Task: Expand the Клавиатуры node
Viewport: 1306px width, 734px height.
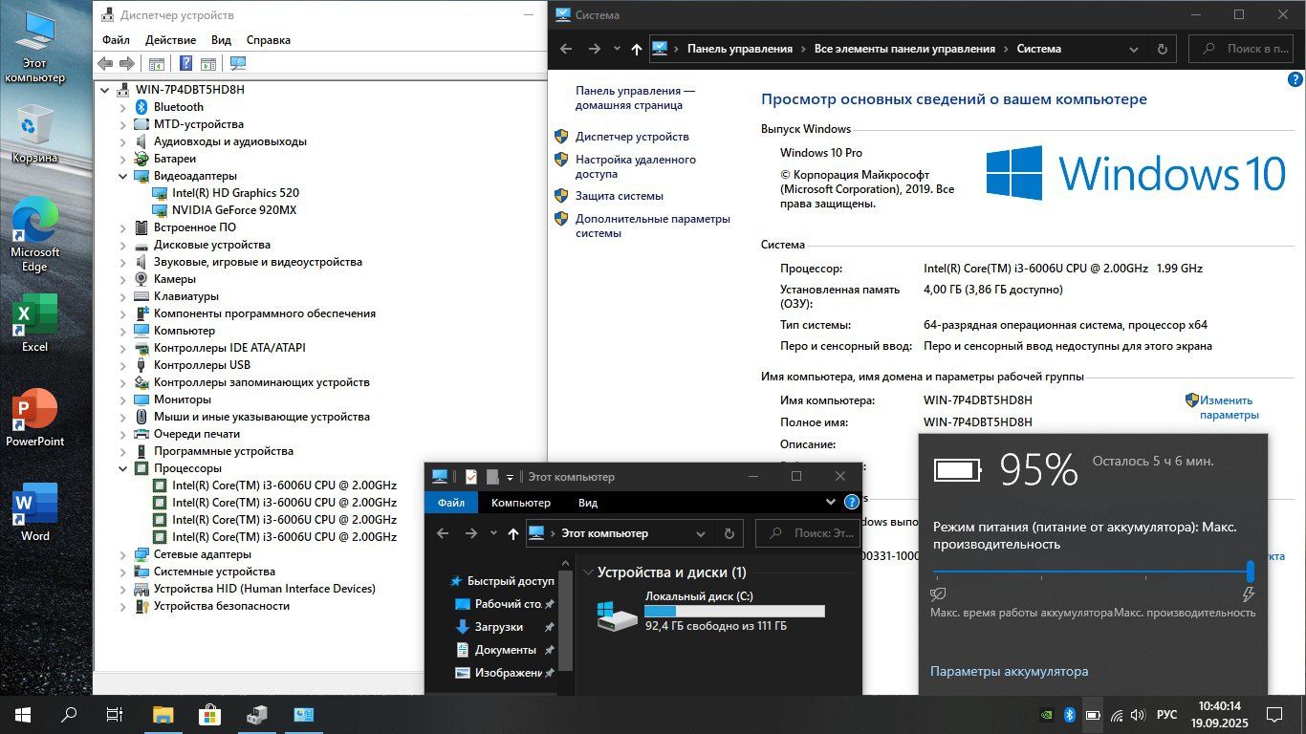Action: 122,296
